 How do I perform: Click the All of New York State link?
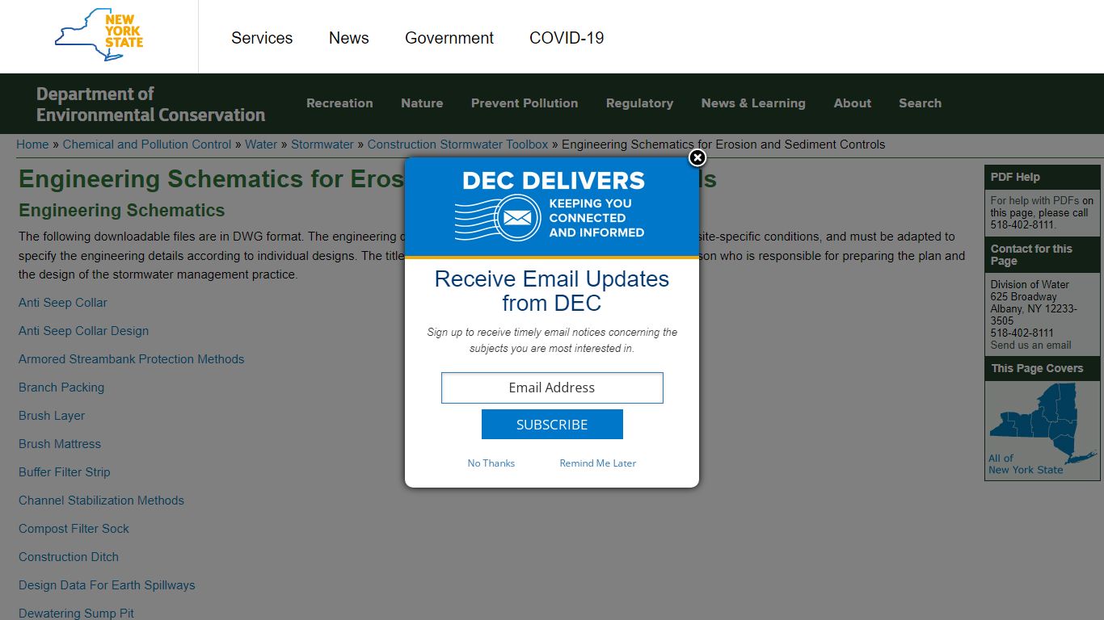tap(1026, 464)
